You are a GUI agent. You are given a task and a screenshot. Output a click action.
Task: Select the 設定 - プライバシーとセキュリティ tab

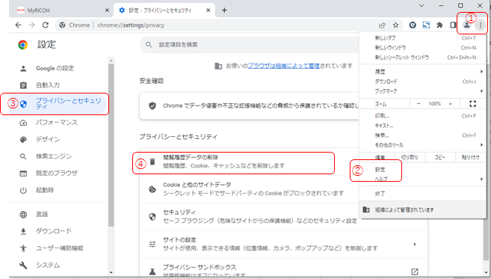click(164, 10)
